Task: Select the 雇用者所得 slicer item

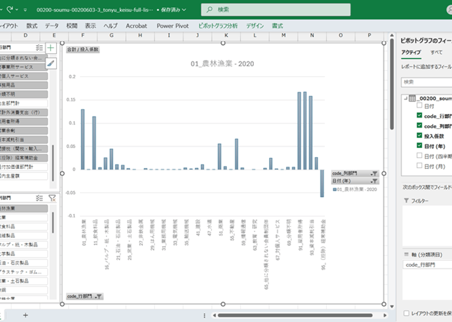Action: [23, 121]
